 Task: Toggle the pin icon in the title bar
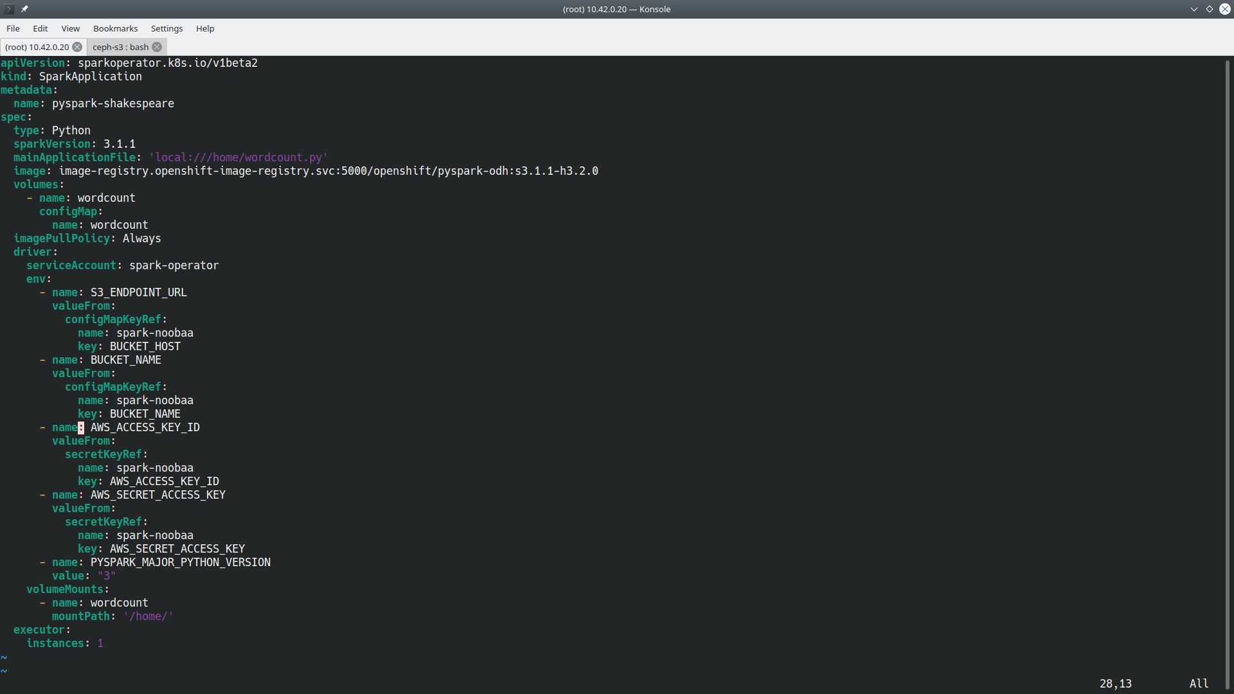pyautogui.click(x=24, y=9)
